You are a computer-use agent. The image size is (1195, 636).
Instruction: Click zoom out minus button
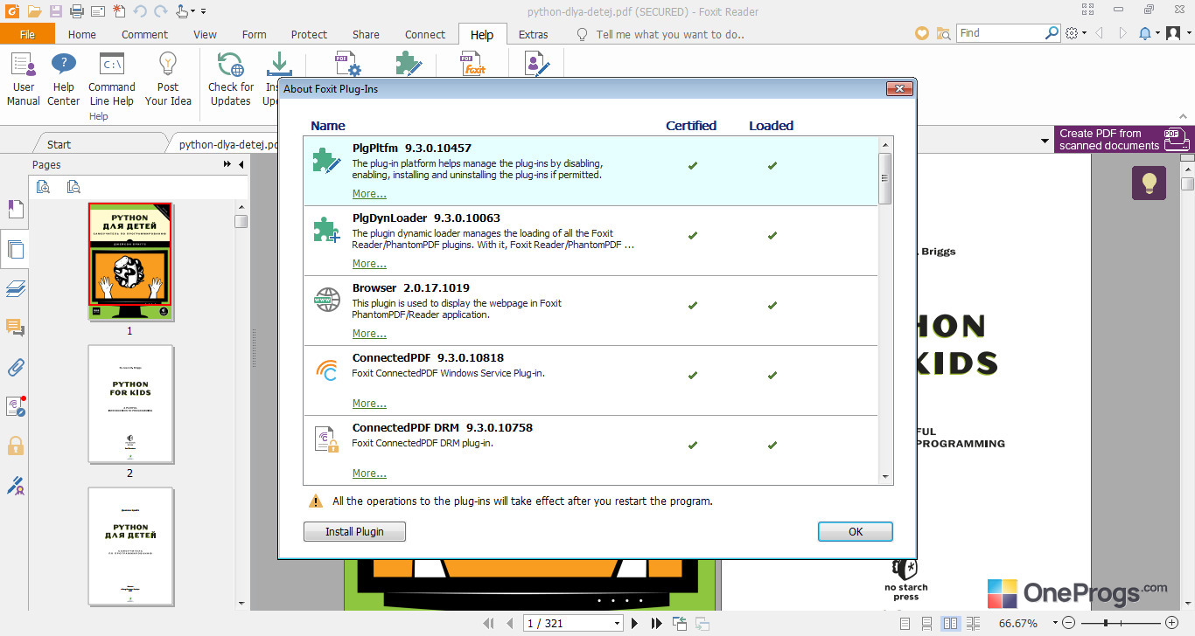point(1068,624)
